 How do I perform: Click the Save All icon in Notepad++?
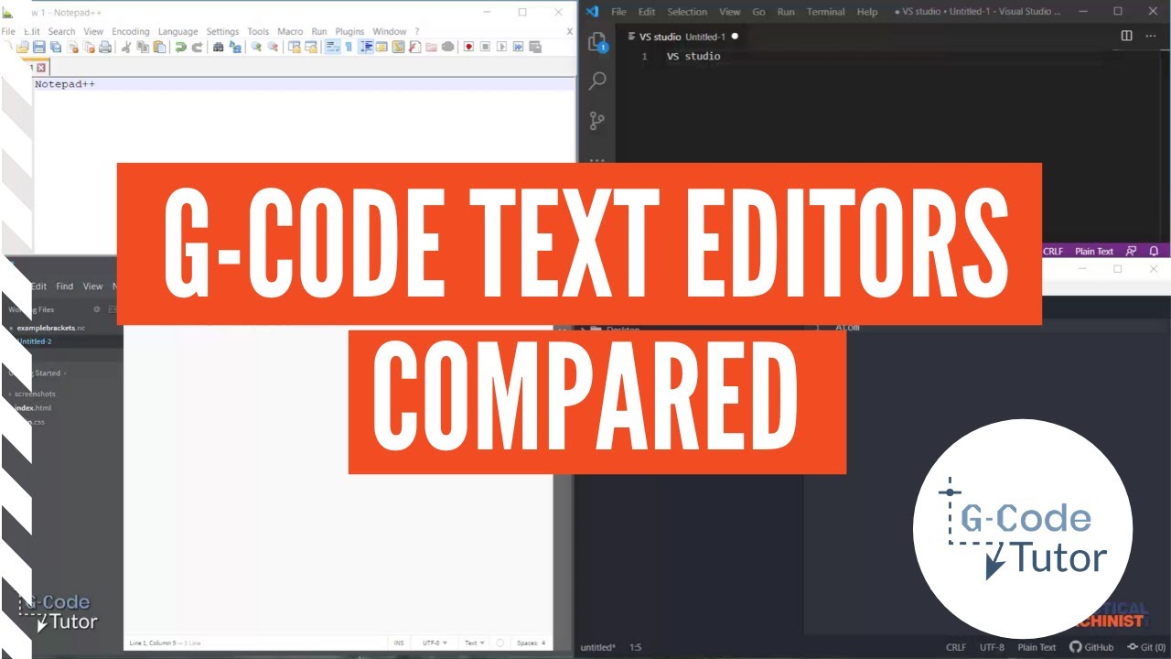coord(56,47)
